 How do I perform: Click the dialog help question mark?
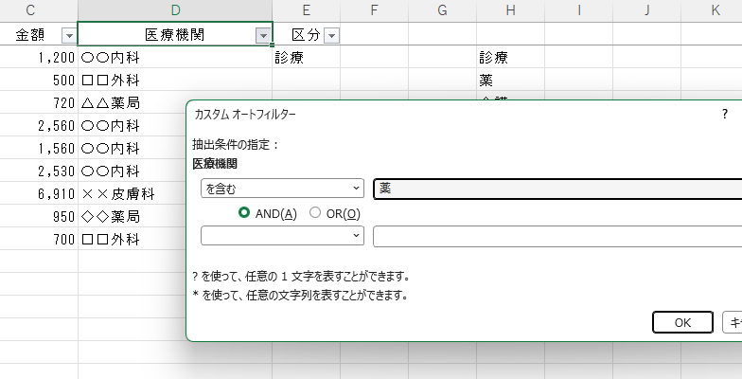(x=724, y=113)
